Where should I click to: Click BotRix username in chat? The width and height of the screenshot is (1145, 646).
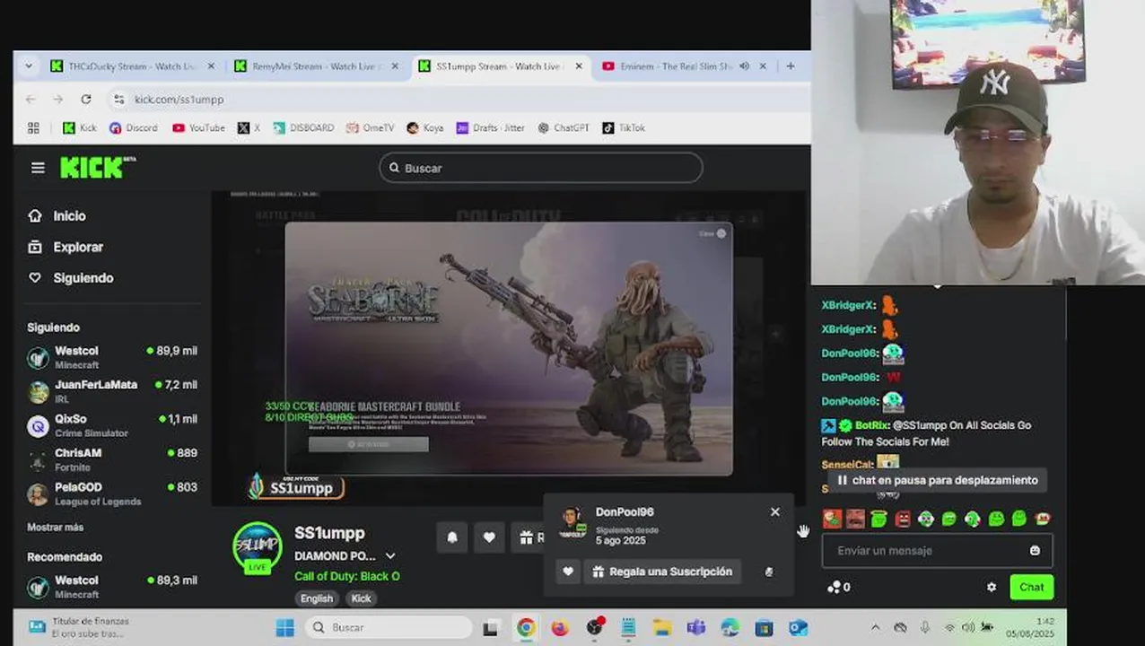click(871, 425)
